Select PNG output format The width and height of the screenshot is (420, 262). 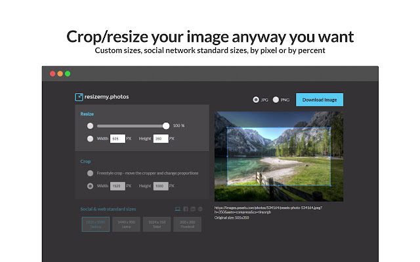coord(276,100)
